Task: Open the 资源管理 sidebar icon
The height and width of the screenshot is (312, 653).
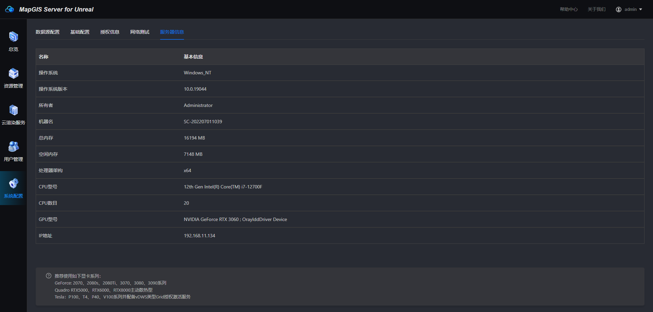Action: [13, 73]
